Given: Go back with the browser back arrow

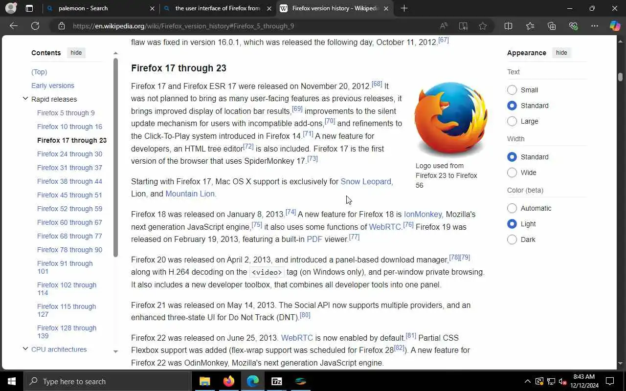Looking at the screenshot, I should pyautogui.click(x=14, y=26).
